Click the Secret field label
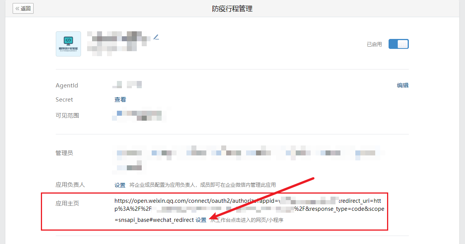The image size is (465, 244). tap(64, 100)
